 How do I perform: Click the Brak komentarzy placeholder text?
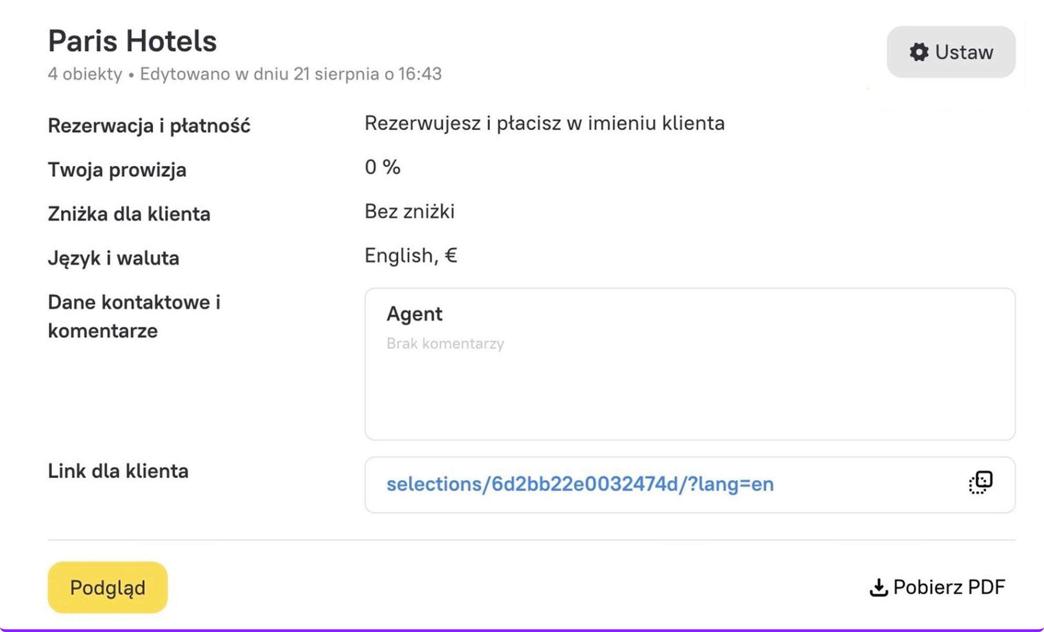[x=445, y=344]
